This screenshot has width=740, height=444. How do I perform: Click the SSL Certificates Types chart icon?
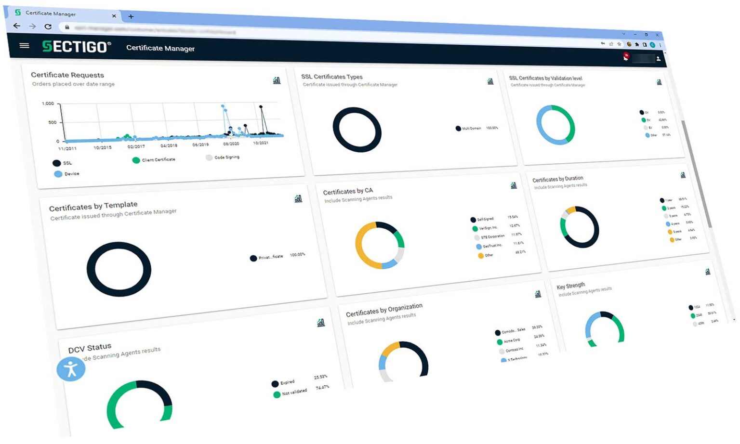coord(490,81)
